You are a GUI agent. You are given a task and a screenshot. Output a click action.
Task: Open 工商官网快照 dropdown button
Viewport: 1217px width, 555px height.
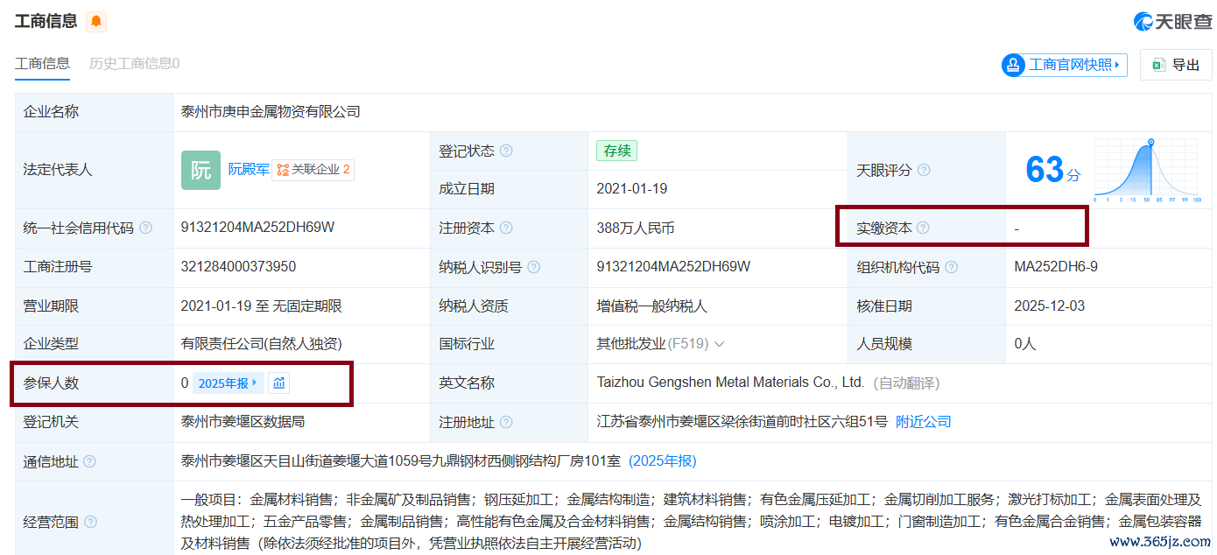tap(1064, 65)
